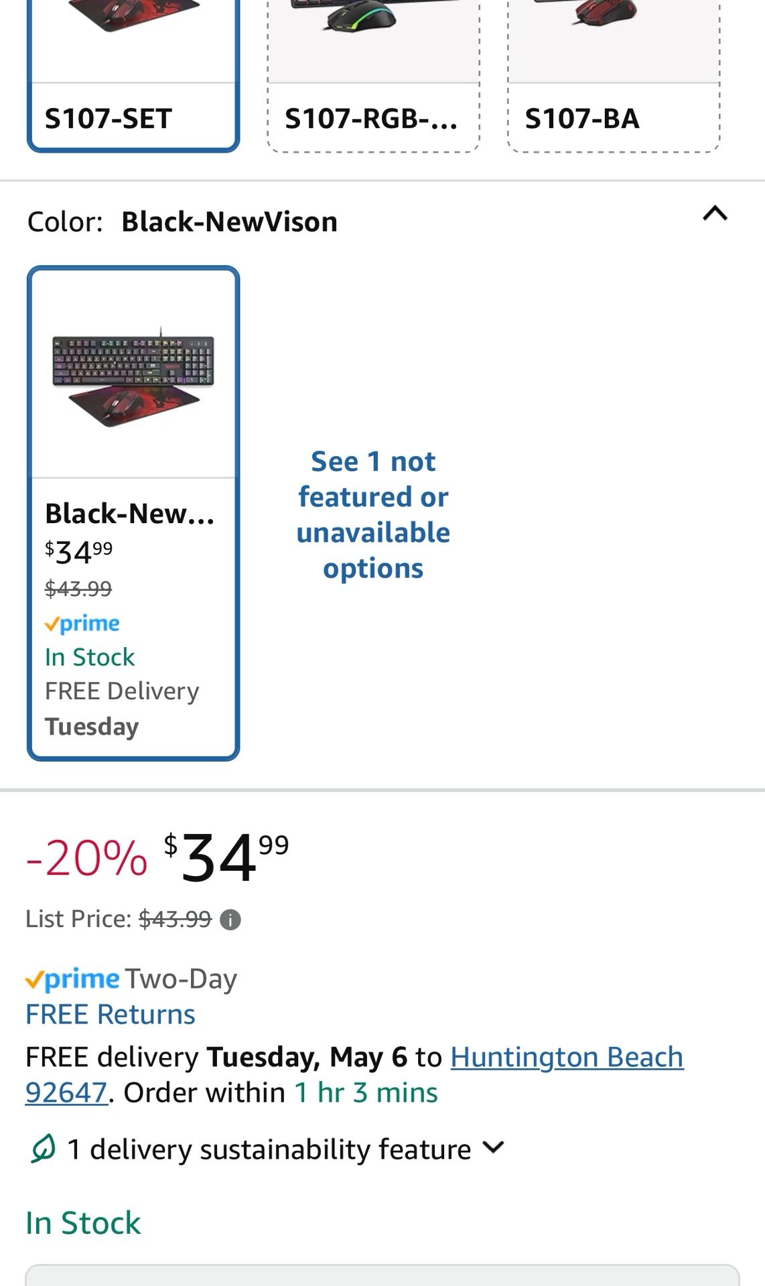This screenshot has height=1286, width=765.
Task: Collapse the Color section chevron
Action: [x=714, y=214]
